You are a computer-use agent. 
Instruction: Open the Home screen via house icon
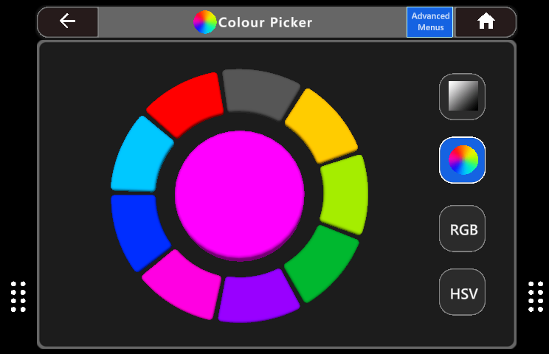point(486,22)
